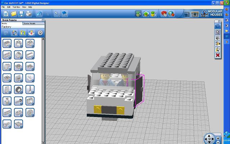Screen dimensions: 230x144
Task: Expand the gears category
Action: point(30,113)
